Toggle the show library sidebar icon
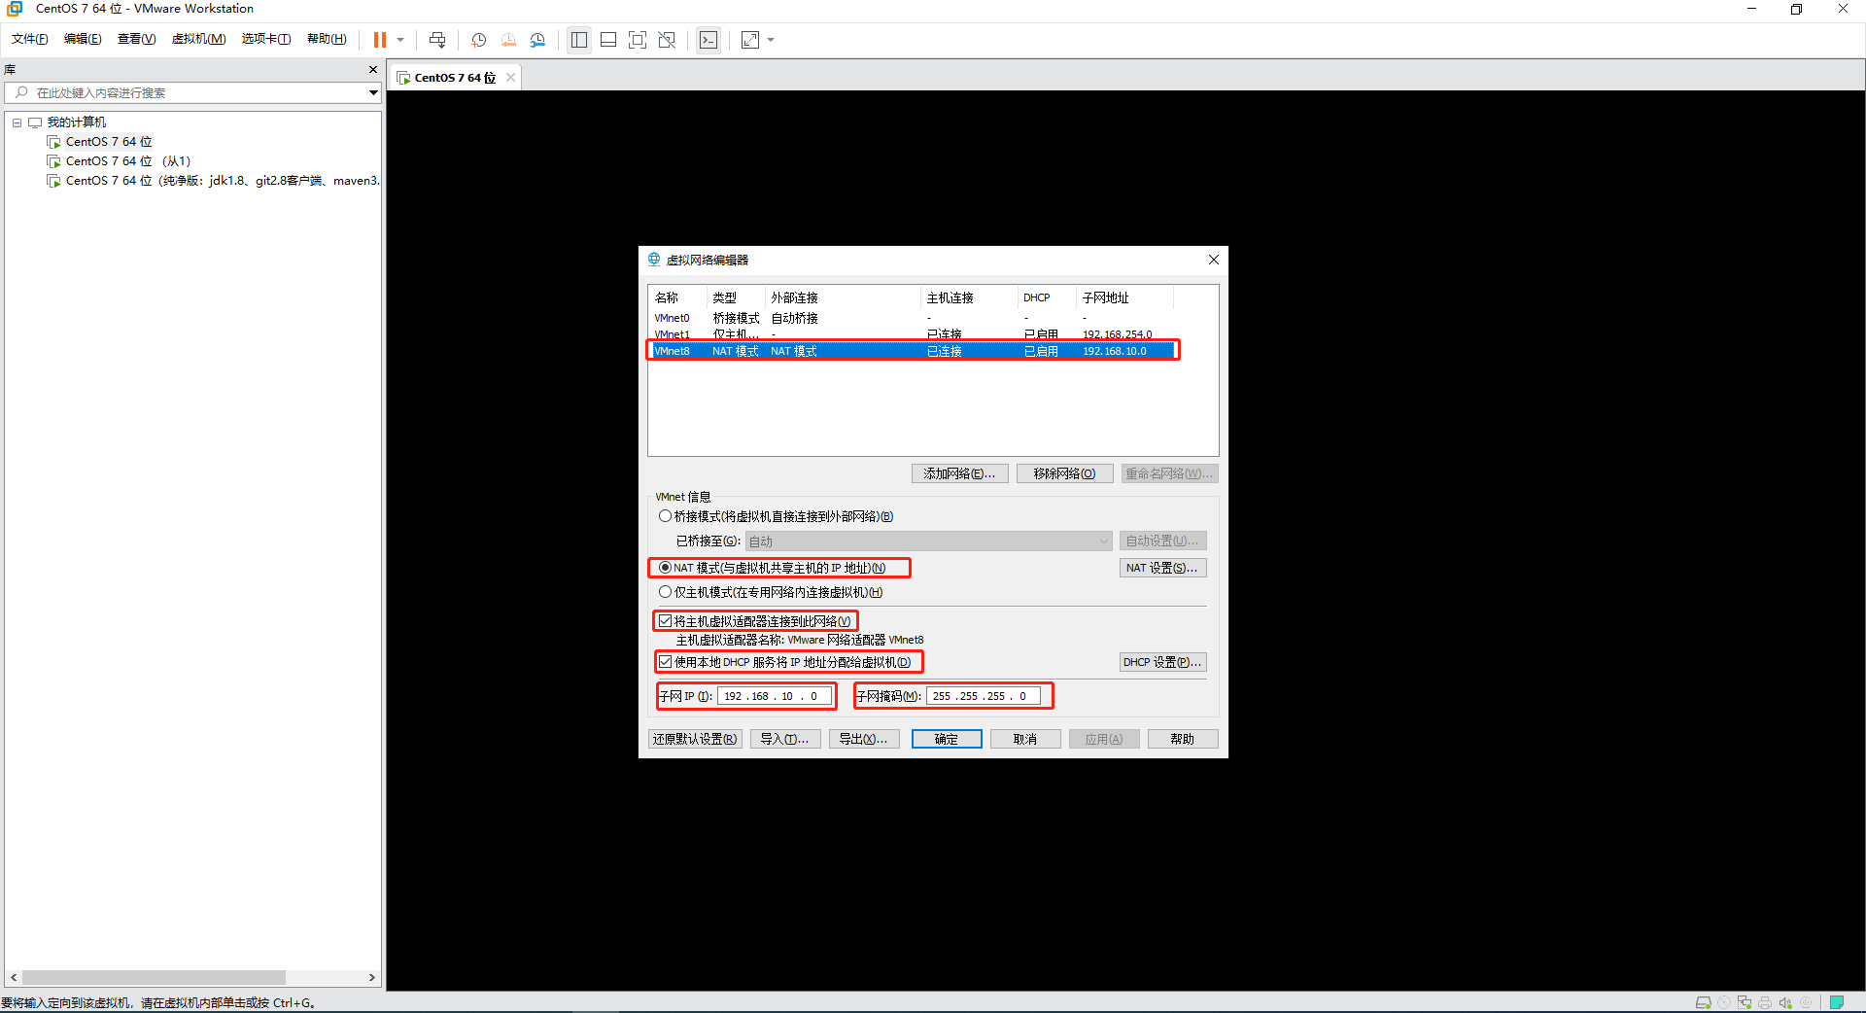The height and width of the screenshot is (1013, 1866). (x=579, y=40)
